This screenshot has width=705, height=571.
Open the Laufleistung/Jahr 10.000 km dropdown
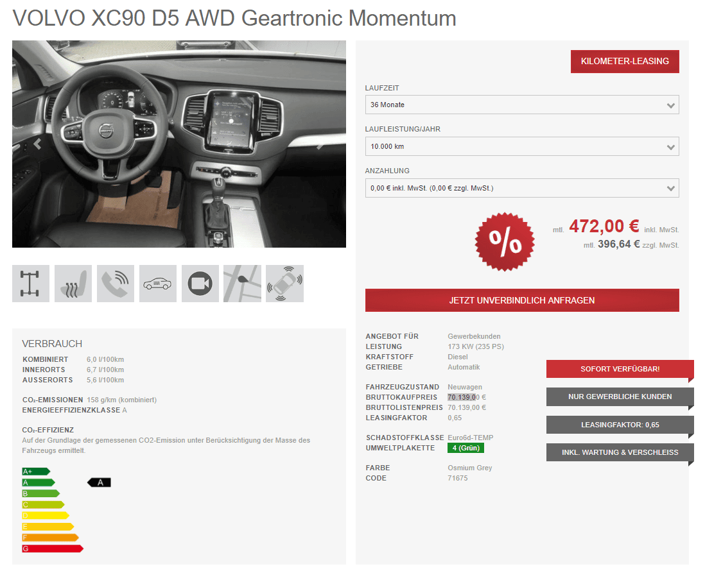(522, 146)
